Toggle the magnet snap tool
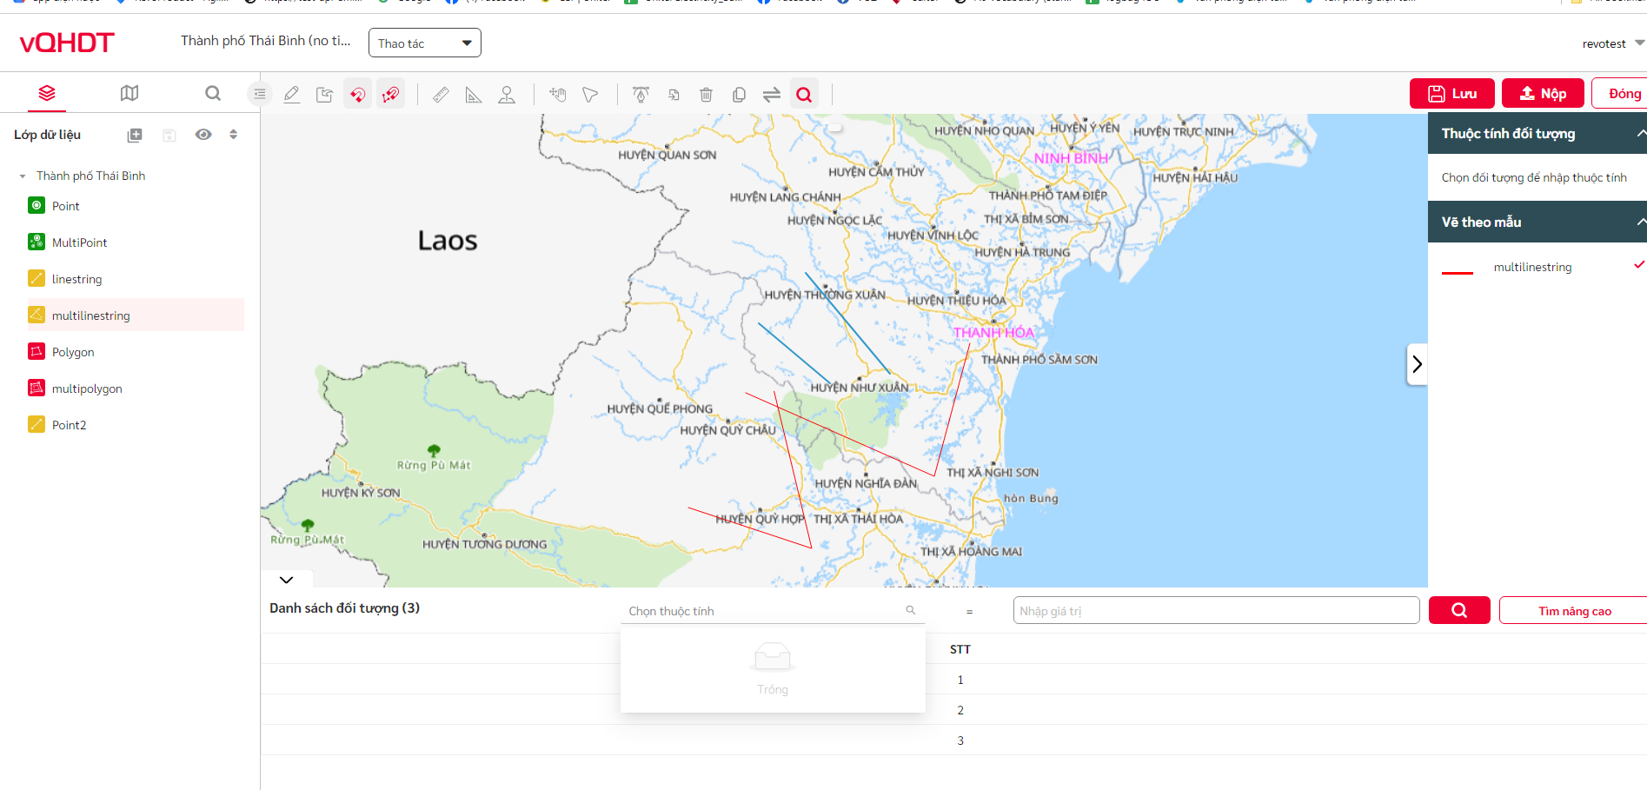Viewport: 1647px width, 790px height. tap(357, 95)
